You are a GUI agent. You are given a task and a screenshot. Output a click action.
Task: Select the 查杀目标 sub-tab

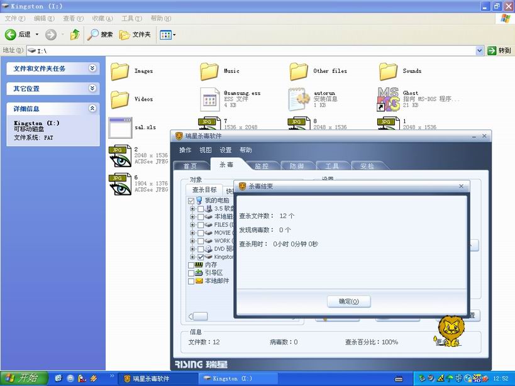point(204,190)
